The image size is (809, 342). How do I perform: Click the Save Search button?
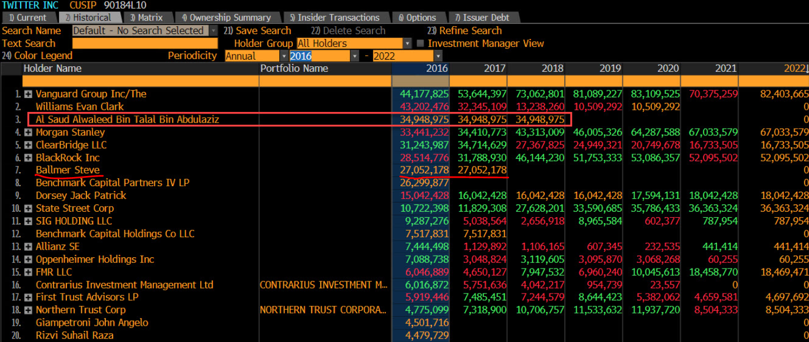[x=257, y=31]
